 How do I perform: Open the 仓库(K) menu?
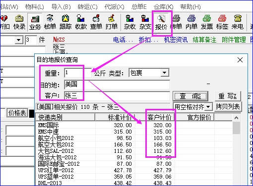pos(163,7)
